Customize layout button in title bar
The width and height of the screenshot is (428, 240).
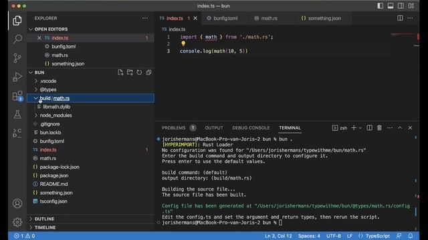click(411, 6)
